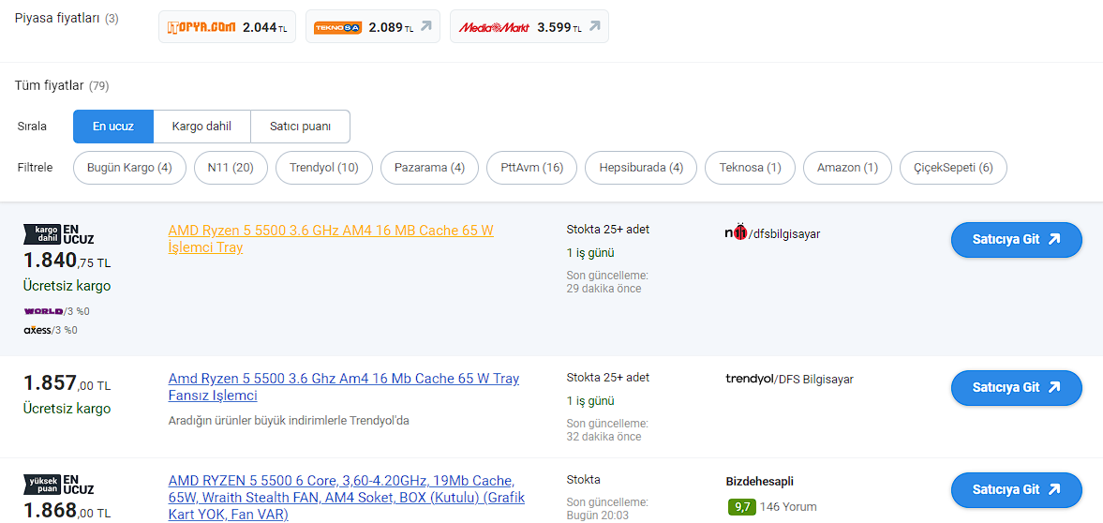The height and width of the screenshot is (523, 1103).
Task: Open the itopya.com market price card
Action: pyautogui.click(x=227, y=27)
